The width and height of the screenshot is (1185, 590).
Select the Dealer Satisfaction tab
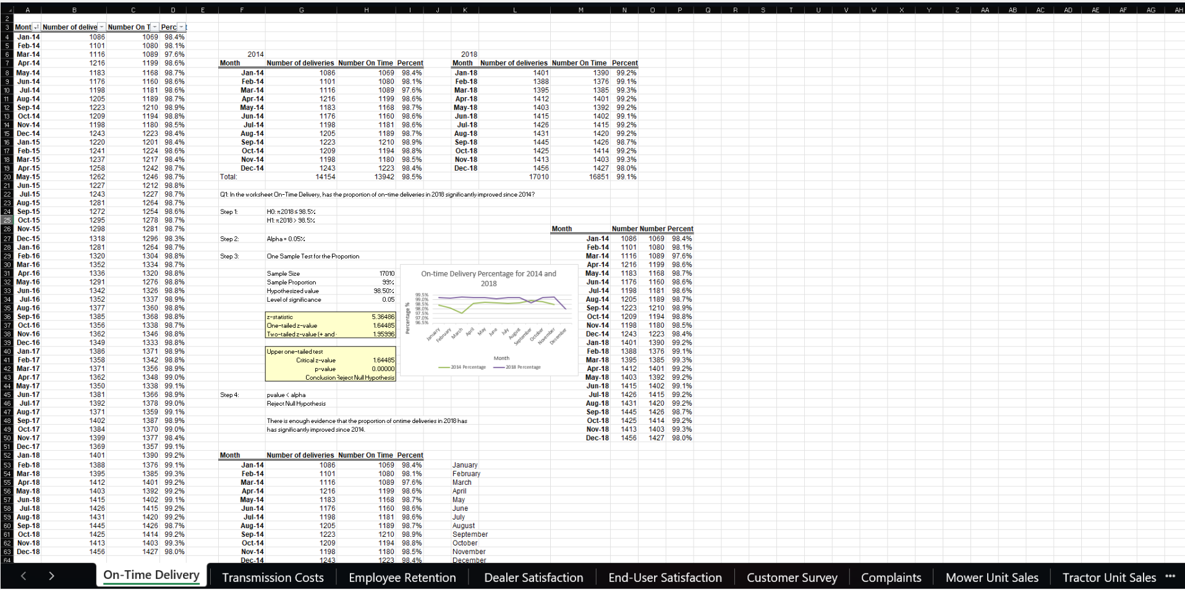pyautogui.click(x=533, y=577)
